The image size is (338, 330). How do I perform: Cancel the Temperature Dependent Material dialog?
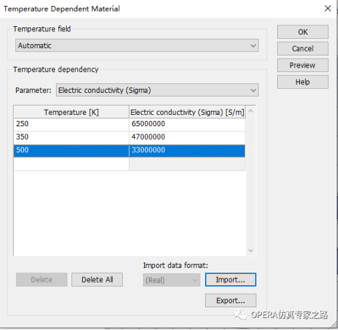click(303, 49)
